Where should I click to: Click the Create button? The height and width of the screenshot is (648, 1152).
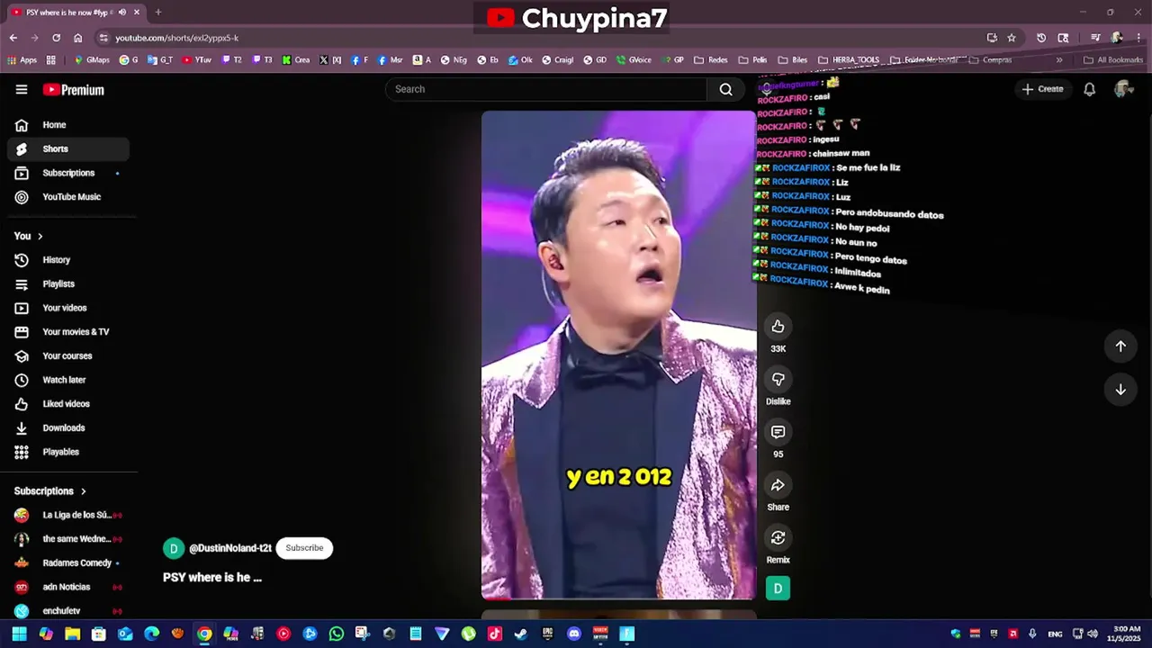[x=1042, y=89]
